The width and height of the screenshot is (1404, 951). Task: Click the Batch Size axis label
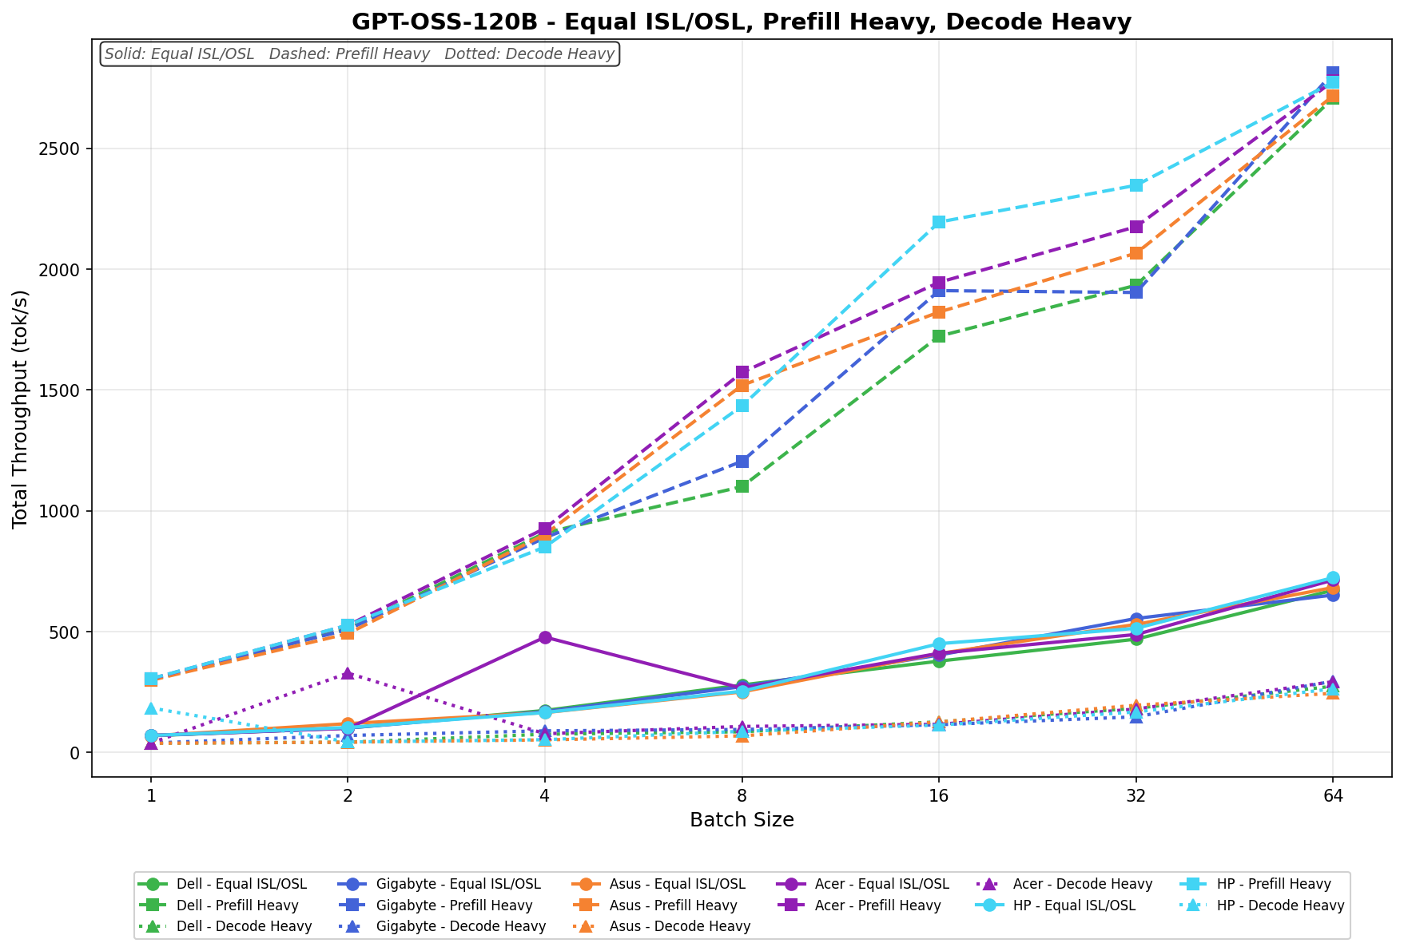pyautogui.click(x=741, y=820)
